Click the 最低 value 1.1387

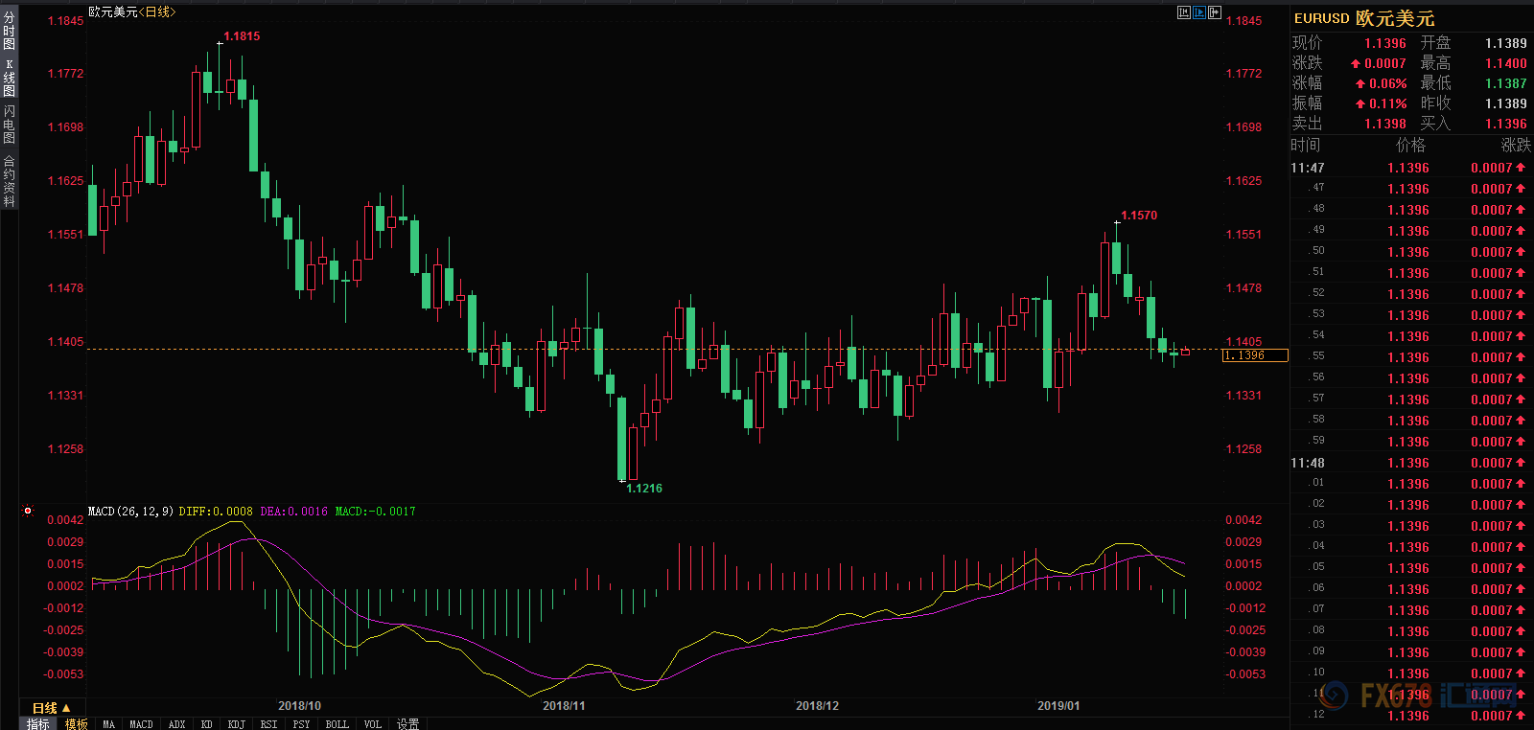(x=1506, y=83)
